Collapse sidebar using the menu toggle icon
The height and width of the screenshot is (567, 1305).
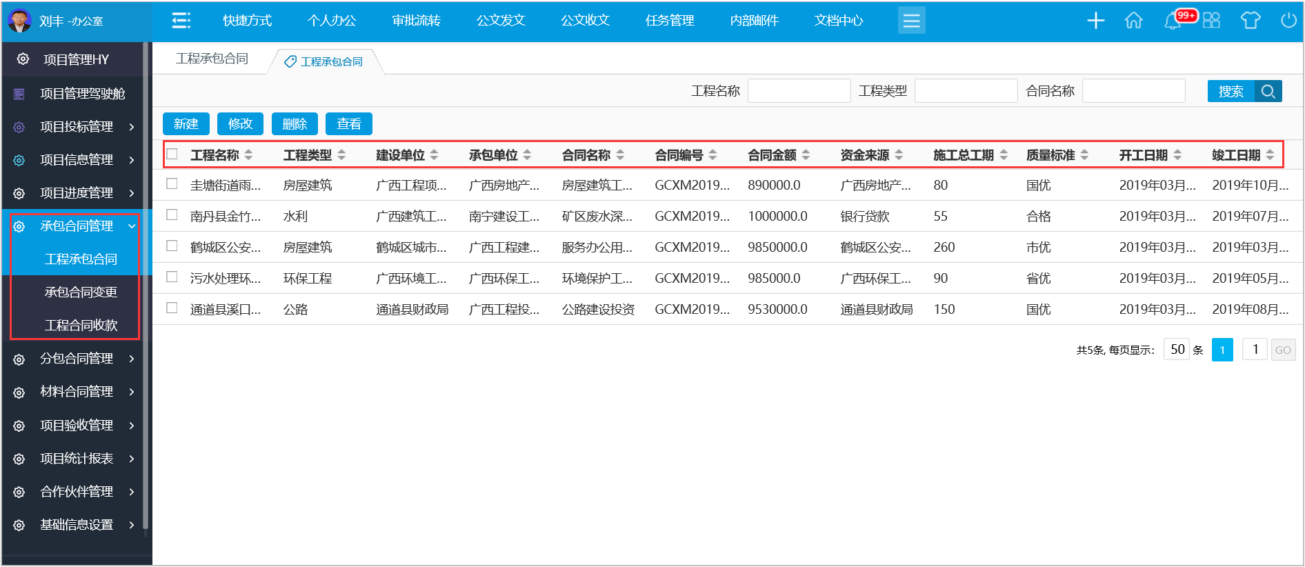pyautogui.click(x=181, y=21)
